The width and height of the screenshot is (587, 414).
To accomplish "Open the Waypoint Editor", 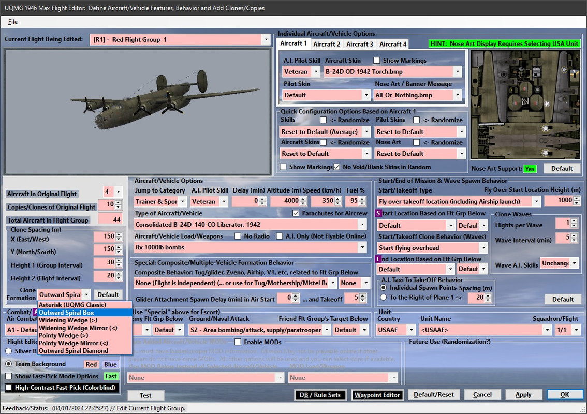I will [x=377, y=395].
